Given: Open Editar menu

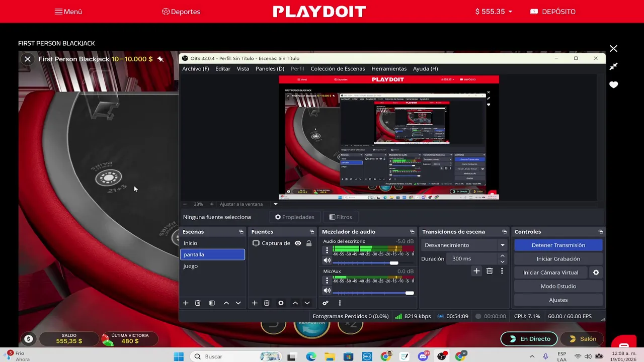Looking at the screenshot, I should (x=223, y=69).
